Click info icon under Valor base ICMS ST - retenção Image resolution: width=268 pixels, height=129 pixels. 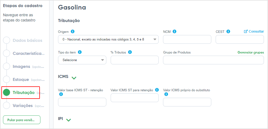[x=61, y=94]
